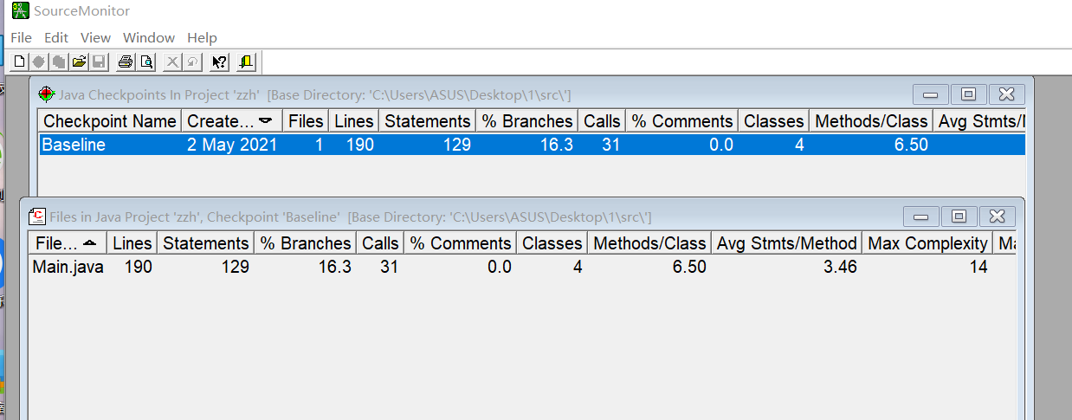The width and height of the screenshot is (1072, 420).
Task: Activate context help arrow-question icon
Action: coord(219,61)
